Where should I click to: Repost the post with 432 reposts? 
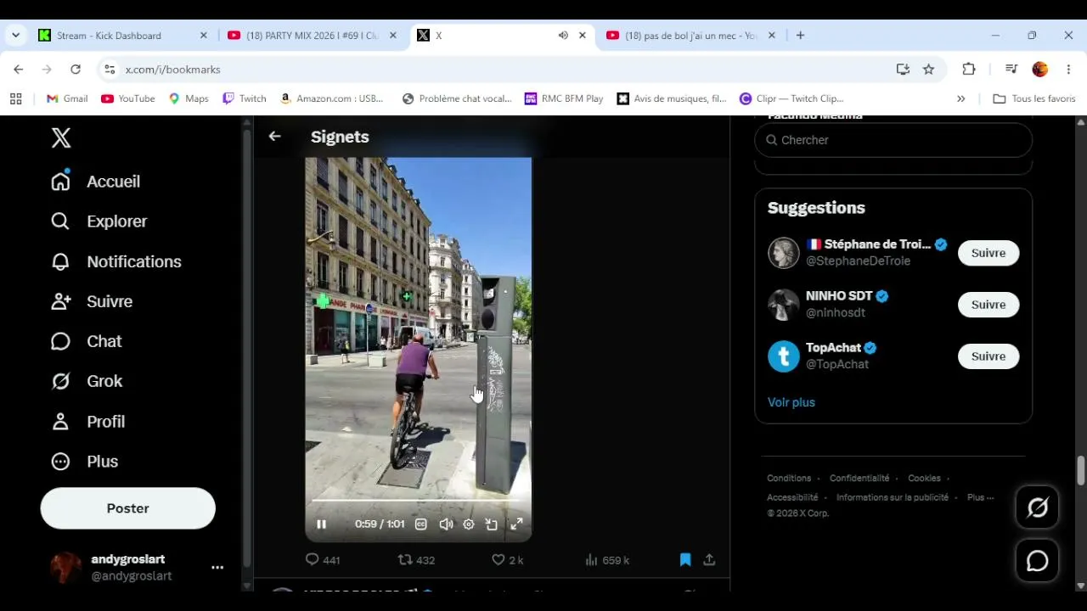416,560
